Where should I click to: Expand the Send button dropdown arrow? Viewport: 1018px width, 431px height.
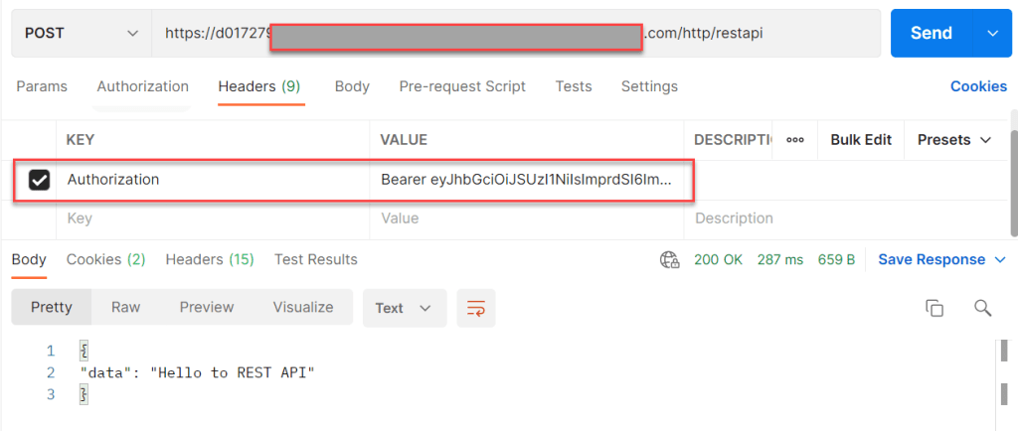(x=991, y=34)
